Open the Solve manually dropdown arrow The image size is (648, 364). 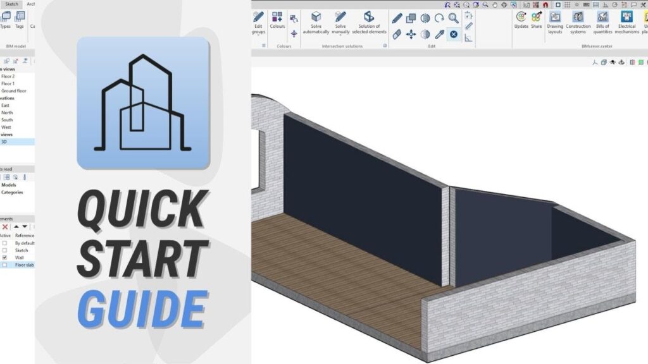pyautogui.click(x=340, y=36)
